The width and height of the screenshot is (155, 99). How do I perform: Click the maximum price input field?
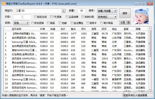[x=27, y=17]
